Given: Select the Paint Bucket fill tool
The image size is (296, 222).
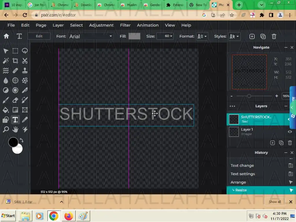Looking at the screenshot, I should tap(6, 110).
